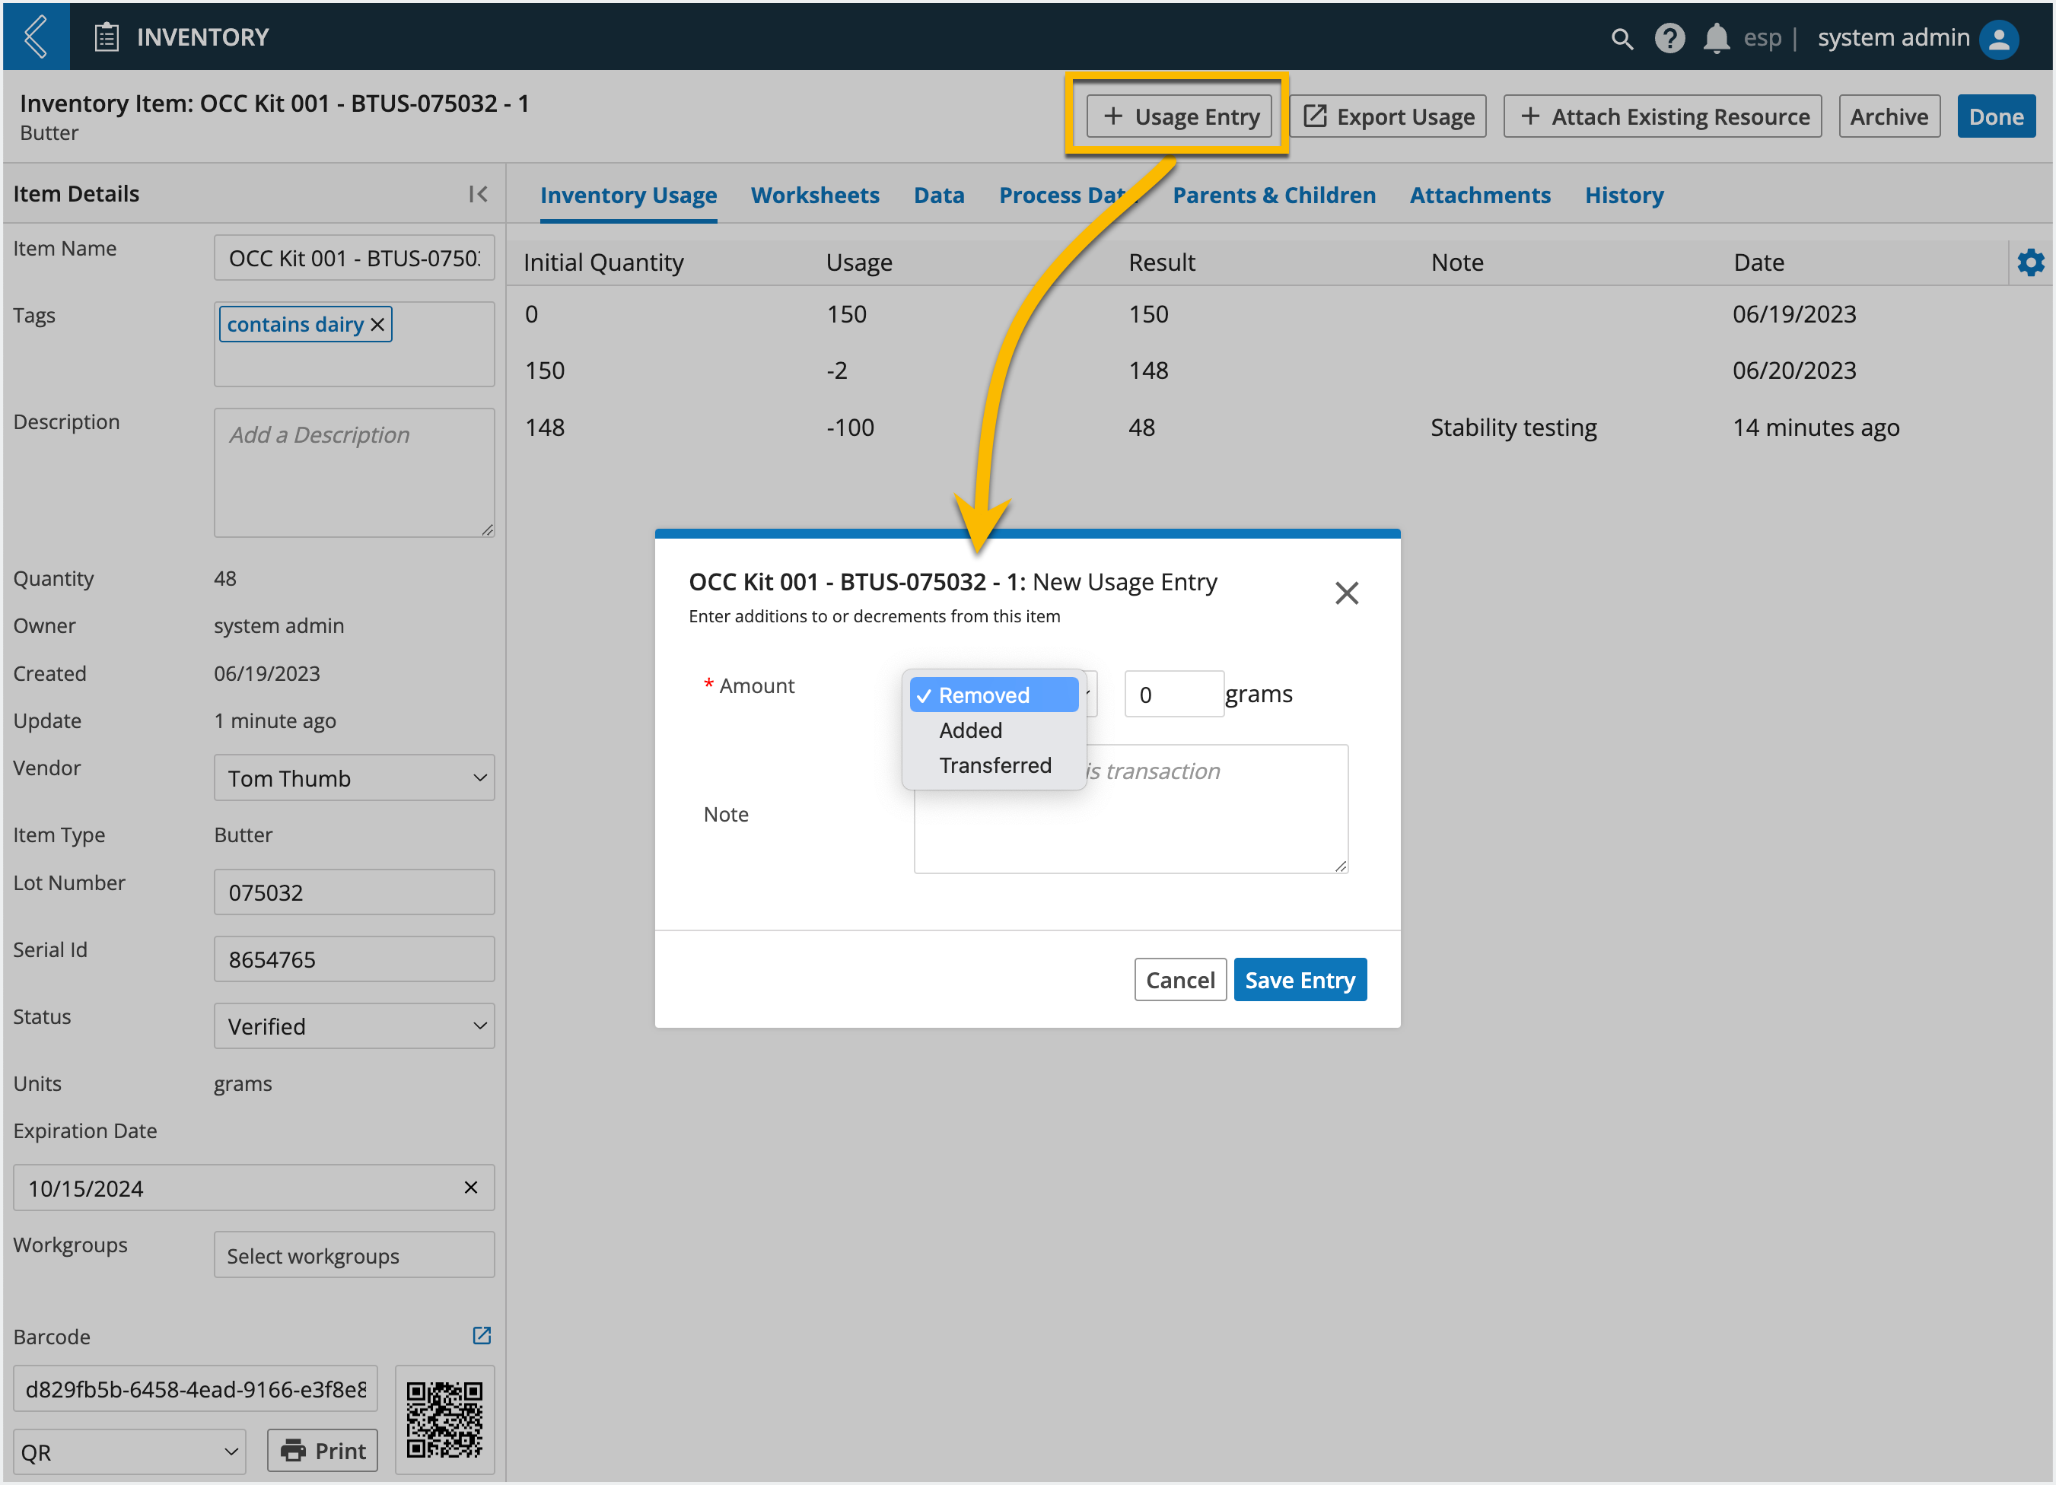The image size is (2056, 1485).
Task: Select the 06/19/2023 usage row date
Action: click(1795, 313)
